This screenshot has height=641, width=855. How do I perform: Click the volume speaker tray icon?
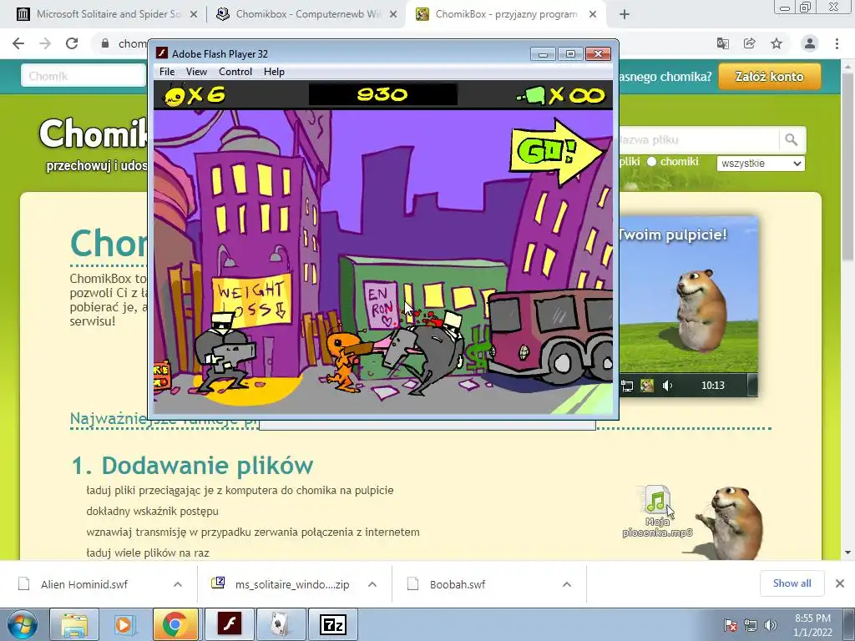coord(771,625)
